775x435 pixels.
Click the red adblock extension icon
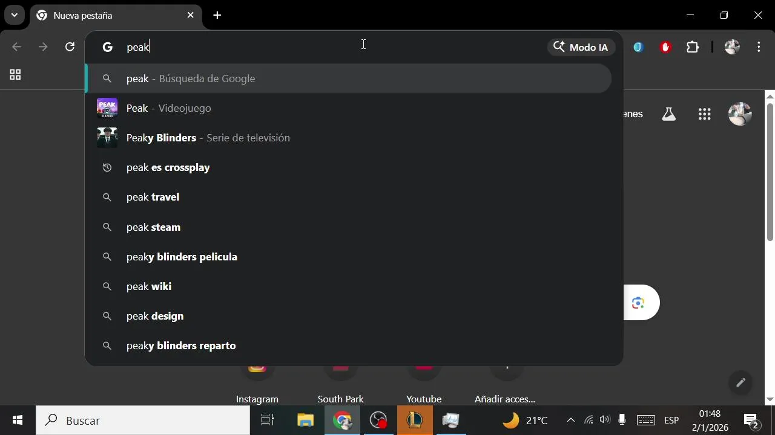665,47
